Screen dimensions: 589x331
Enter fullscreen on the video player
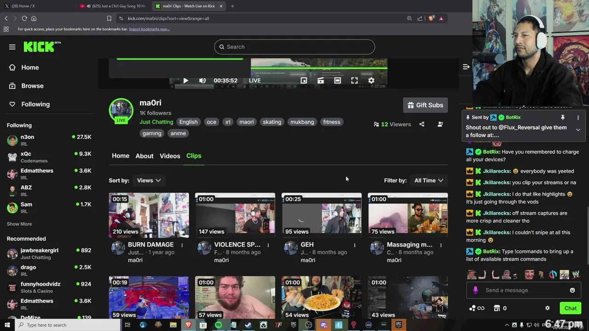(x=354, y=80)
